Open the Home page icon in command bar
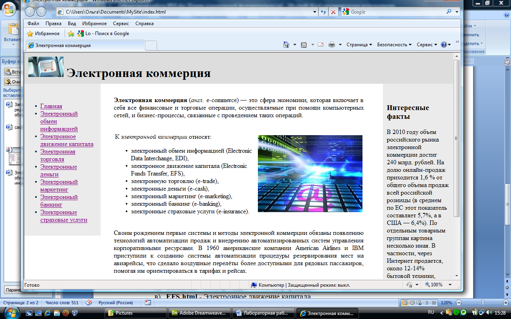511x319 pixels. [286, 45]
